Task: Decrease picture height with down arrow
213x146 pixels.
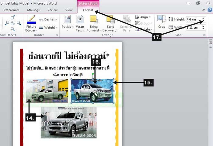Action: pyautogui.click(x=203, y=21)
